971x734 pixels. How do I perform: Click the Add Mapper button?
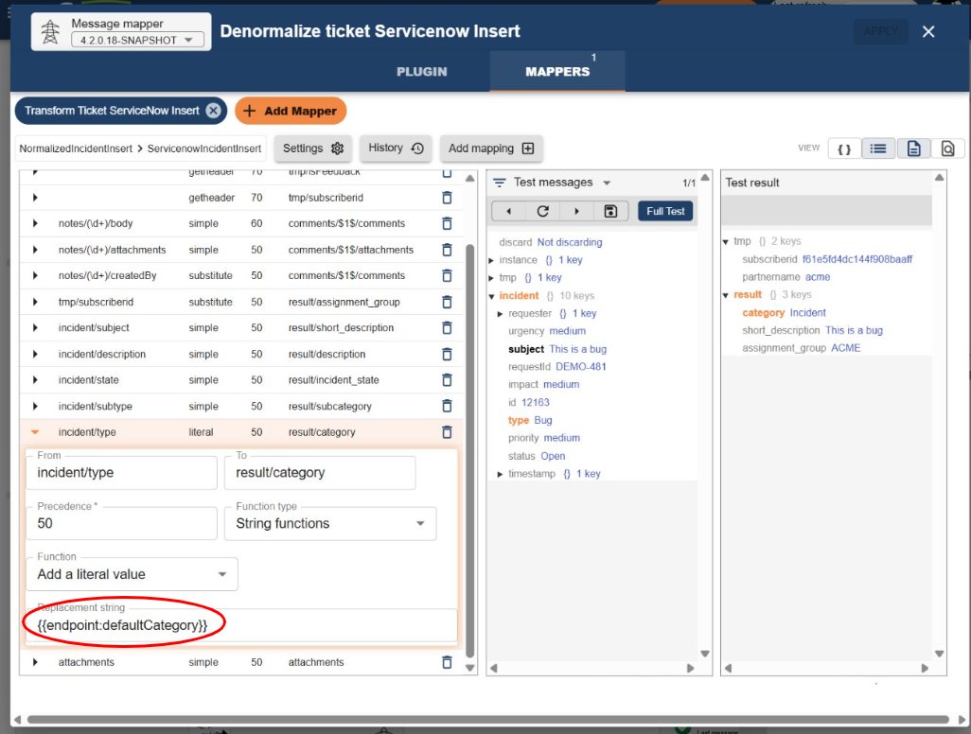coord(291,111)
